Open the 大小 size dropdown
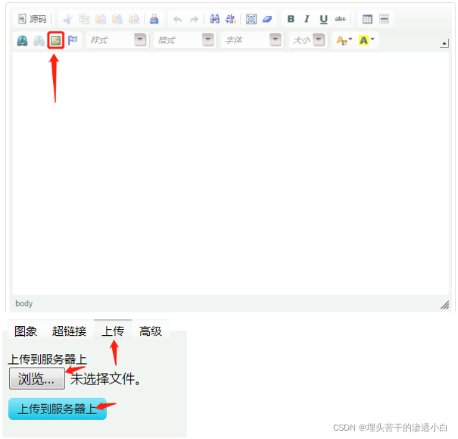458x439 pixels. [308, 40]
